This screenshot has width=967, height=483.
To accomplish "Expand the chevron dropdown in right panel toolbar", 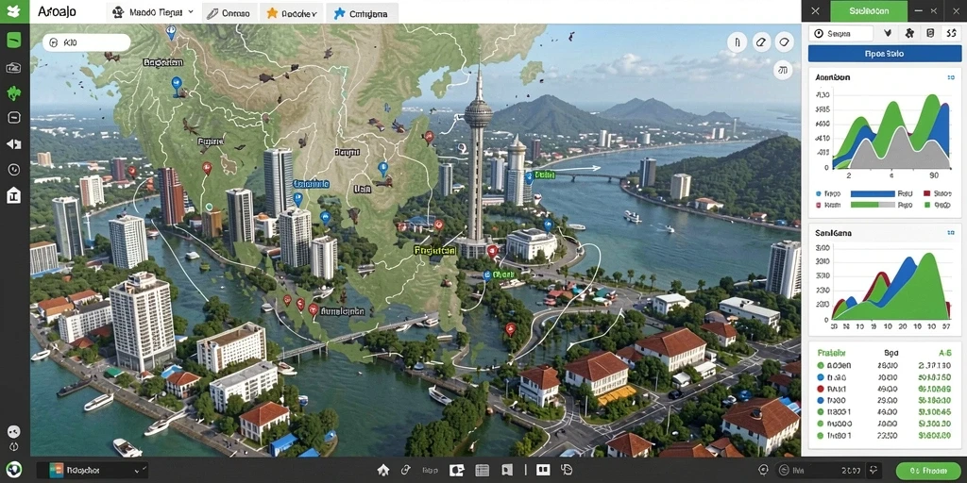I will point(888,34).
